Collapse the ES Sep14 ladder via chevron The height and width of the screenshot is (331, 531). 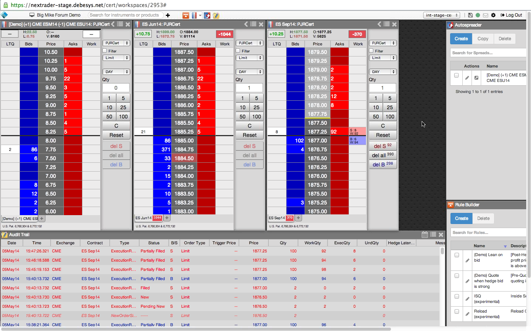tap(379, 24)
